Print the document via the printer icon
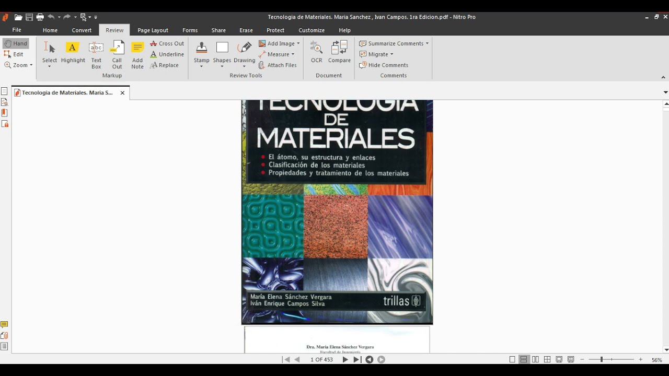Image resolution: width=669 pixels, height=376 pixels. coord(40,17)
